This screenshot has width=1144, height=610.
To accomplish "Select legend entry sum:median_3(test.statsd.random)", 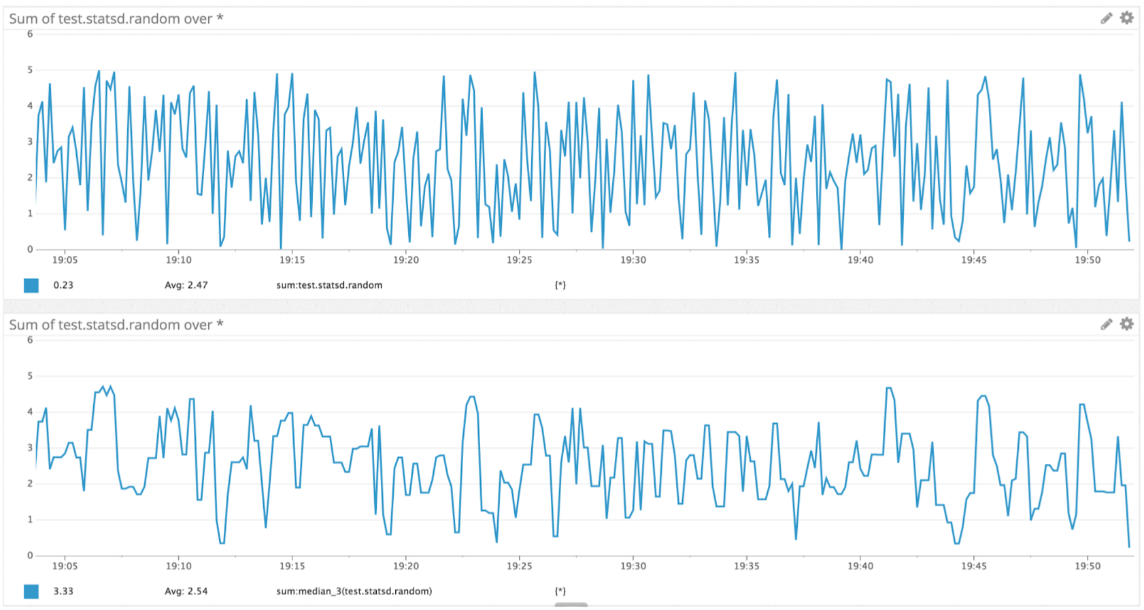I will tap(354, 591).
